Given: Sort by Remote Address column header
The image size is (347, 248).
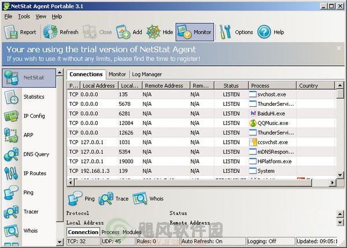Looking at the screenshot, I should [x=166, y=86].
